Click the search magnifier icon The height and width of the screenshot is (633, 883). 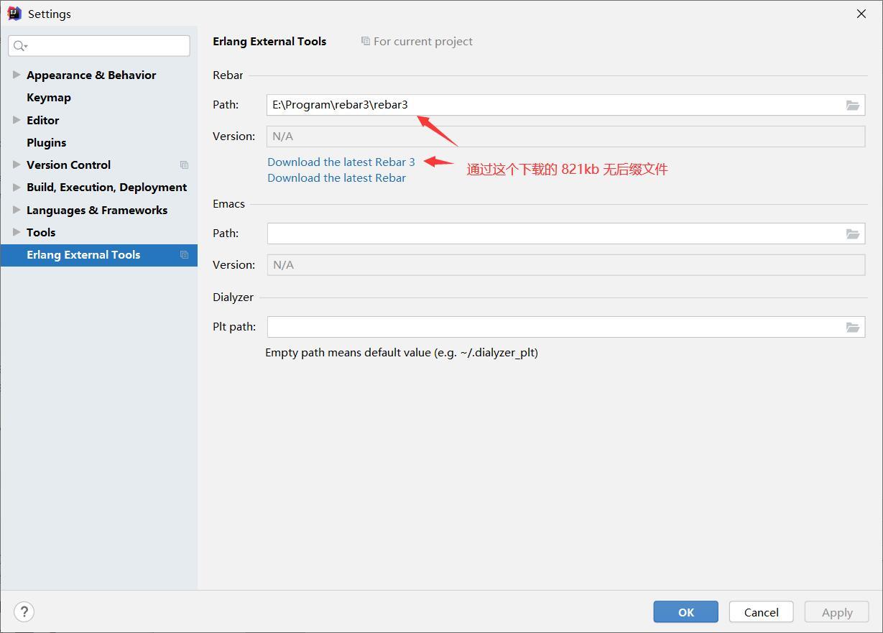(20, 46)
